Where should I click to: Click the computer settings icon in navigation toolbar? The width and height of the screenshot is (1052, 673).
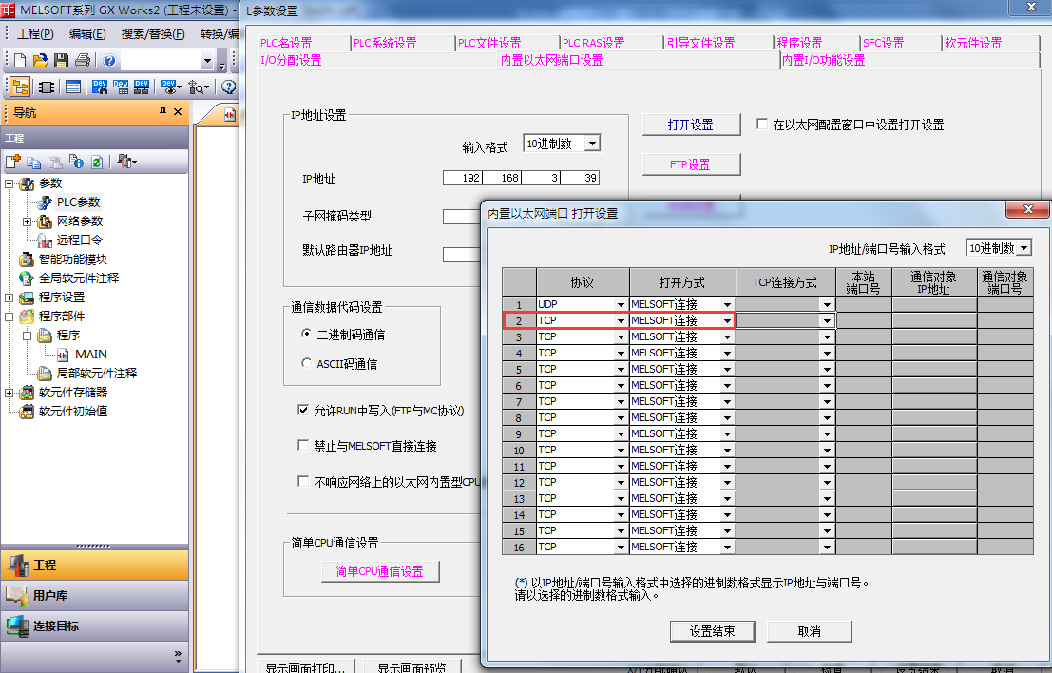coord(125,162)
